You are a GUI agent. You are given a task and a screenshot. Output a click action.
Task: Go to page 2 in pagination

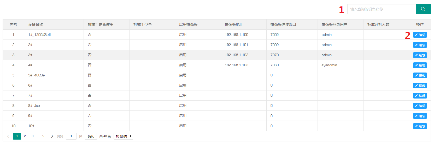coord(25,136)
